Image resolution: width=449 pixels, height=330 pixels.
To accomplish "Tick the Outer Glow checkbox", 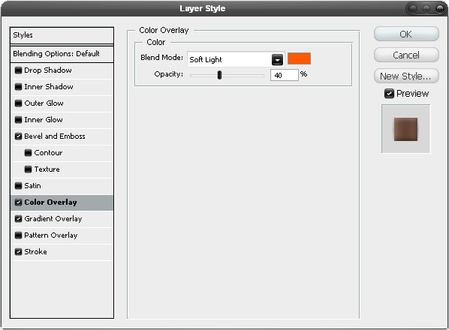I will coord(18,103).
